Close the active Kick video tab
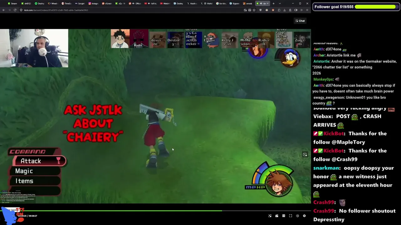The image size is (401, 225). coord(268,3)
